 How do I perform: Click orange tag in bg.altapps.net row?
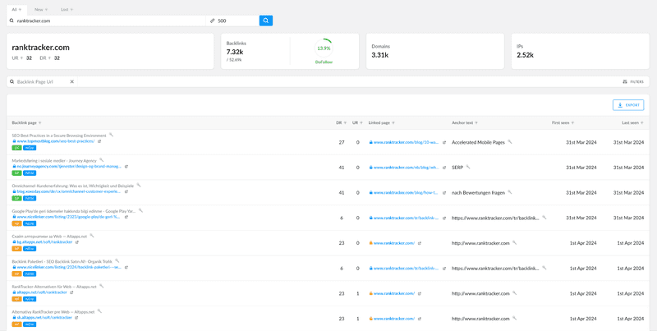(x=16, y=249)
